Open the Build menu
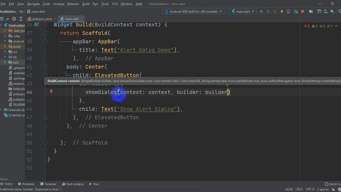 tap(86, 4)
